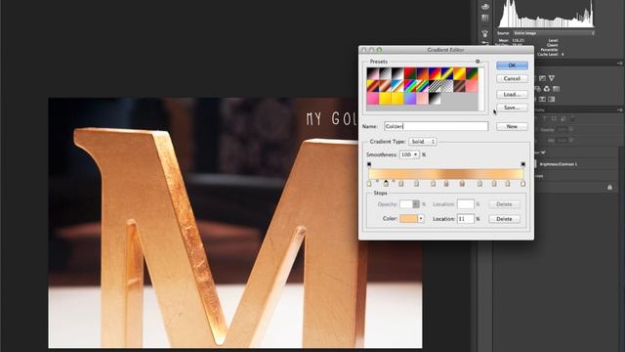
Task: Select the last color stop at far right
Action: [x=523, y=184]
